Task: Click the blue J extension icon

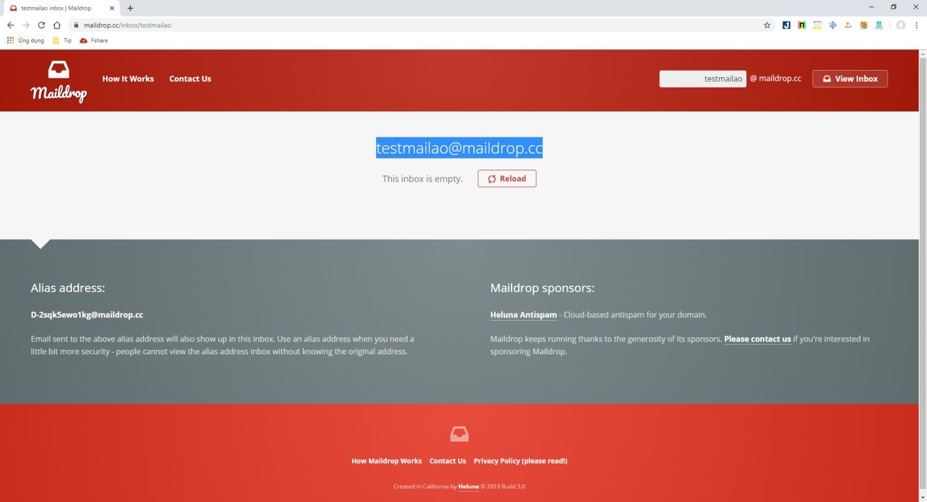Action: tap(786, 25)
